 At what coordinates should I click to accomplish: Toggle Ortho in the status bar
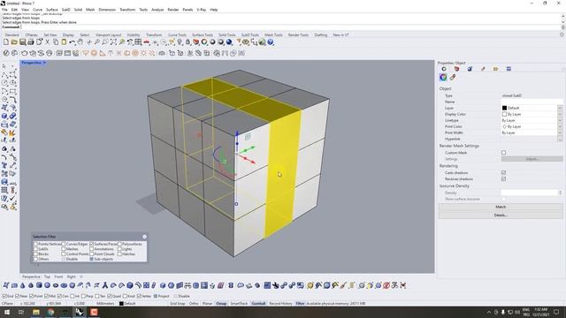tap(194, 304)
